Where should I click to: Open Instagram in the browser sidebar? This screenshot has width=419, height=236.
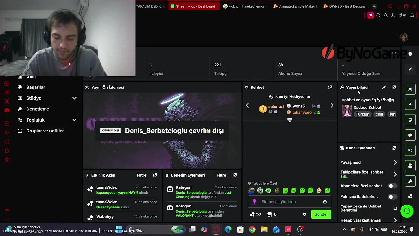tap(7, 92)
